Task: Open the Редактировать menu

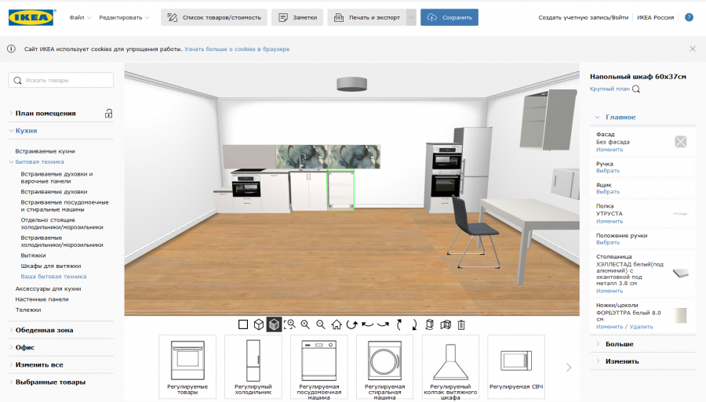Action: pyautogui.click(x=126, y=17)
